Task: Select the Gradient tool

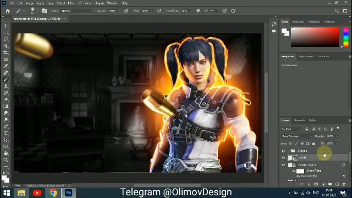Action: [6, 106]
